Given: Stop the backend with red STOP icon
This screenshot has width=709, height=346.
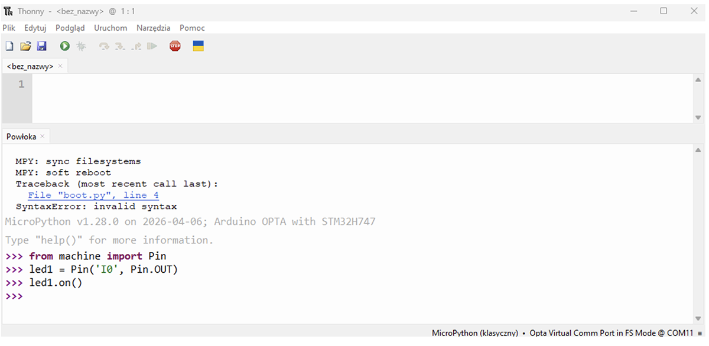Looking at the screenshot, I should (x=175, y=46).
